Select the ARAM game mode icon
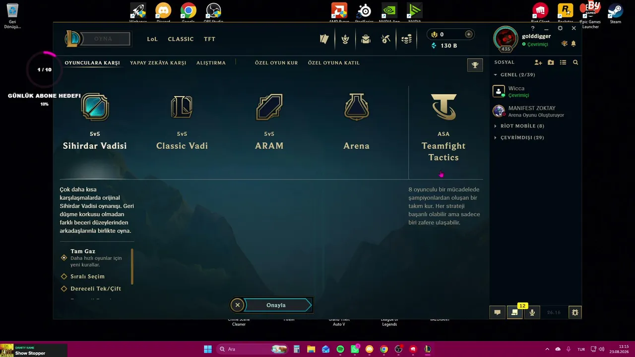635x357 pixels. 269,107
